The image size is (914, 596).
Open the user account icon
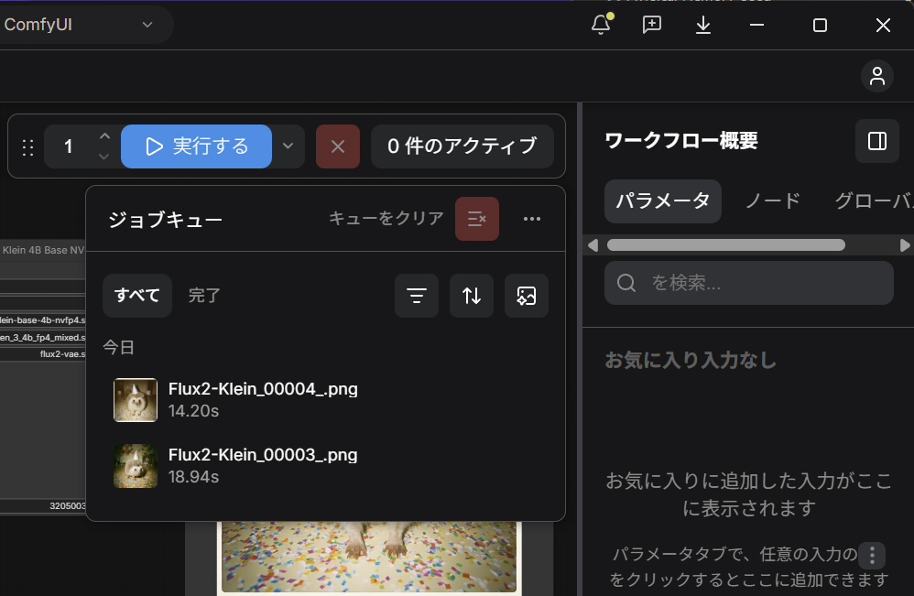(877, 76)
